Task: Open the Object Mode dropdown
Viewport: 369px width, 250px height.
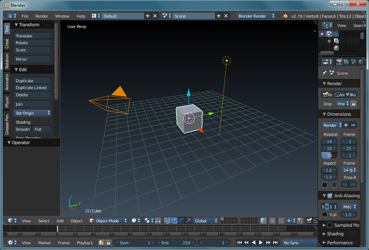Action: click(x=108, y=221)
